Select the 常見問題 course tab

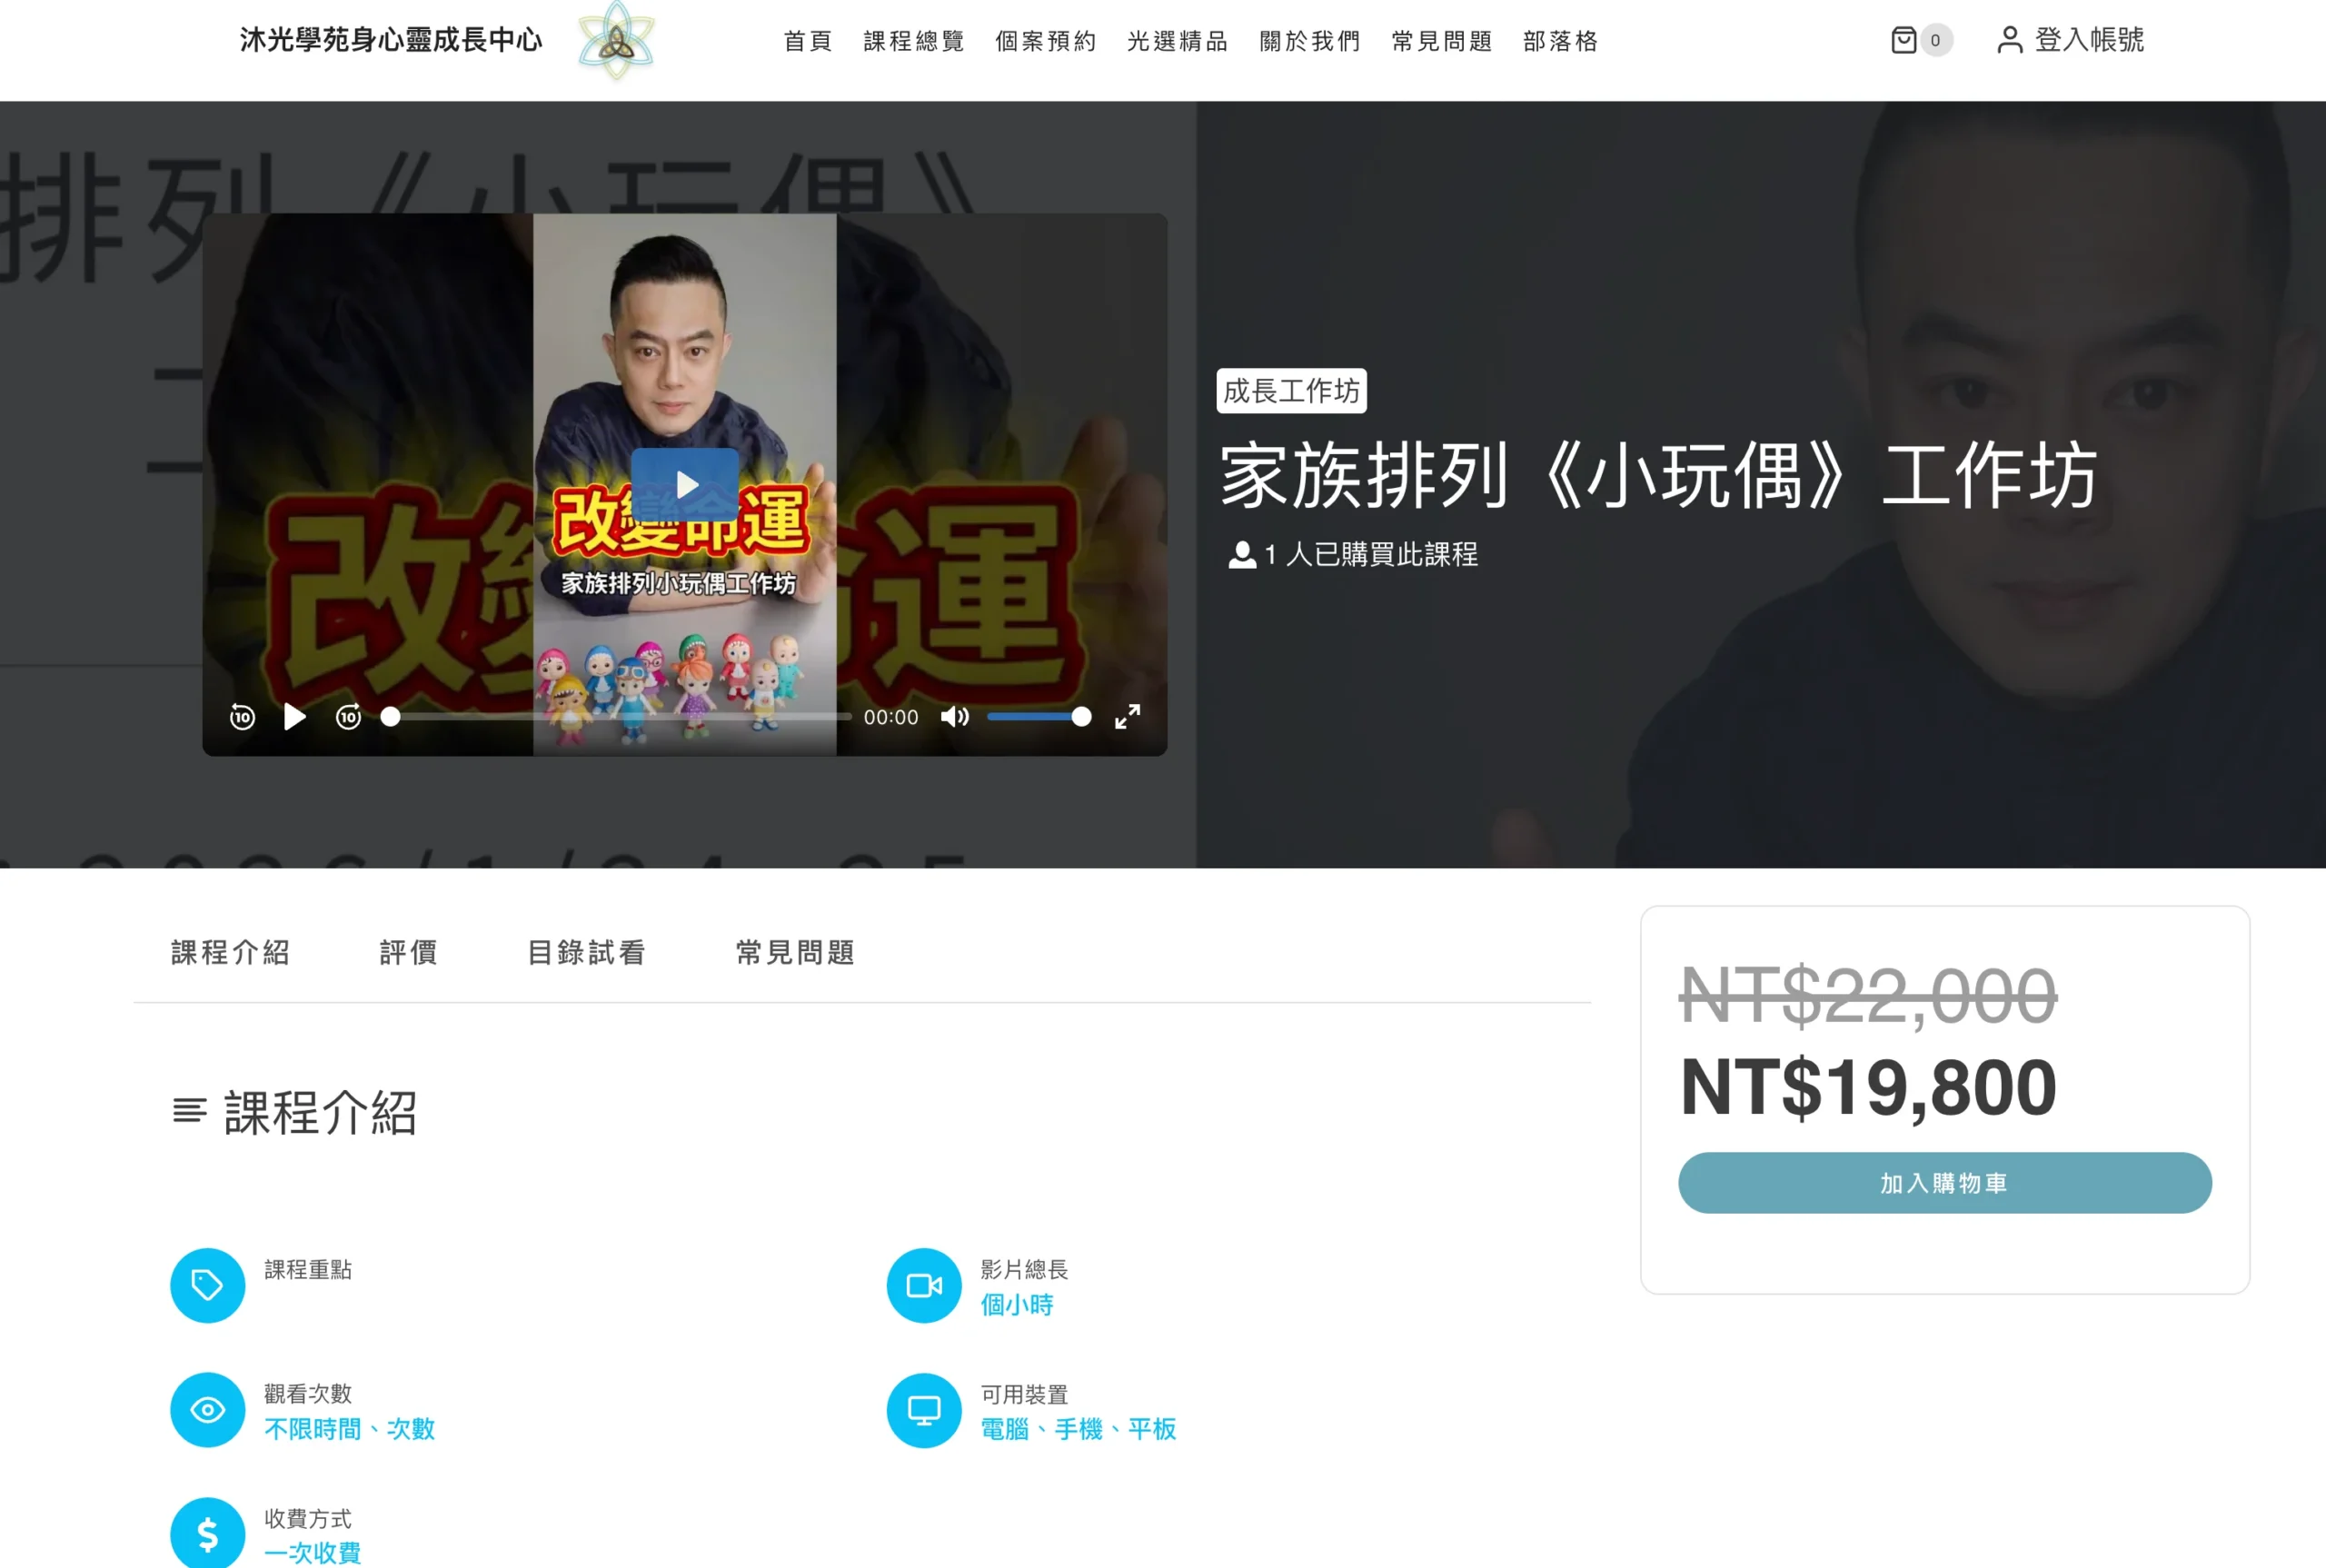pyautogui.click(x=795, y=953)
